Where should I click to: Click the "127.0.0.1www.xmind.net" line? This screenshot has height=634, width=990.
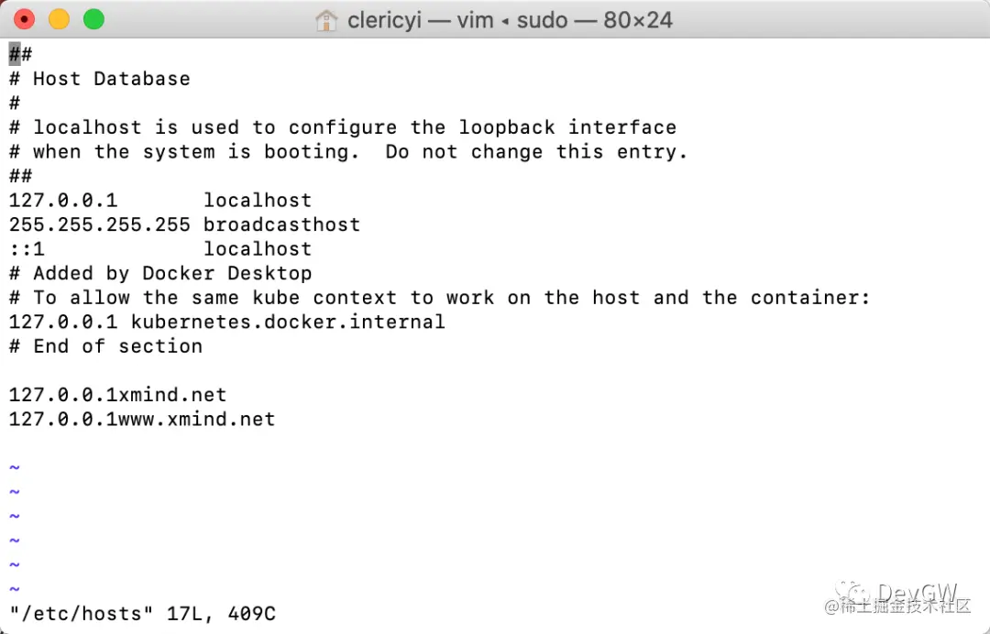pos(142,419)
